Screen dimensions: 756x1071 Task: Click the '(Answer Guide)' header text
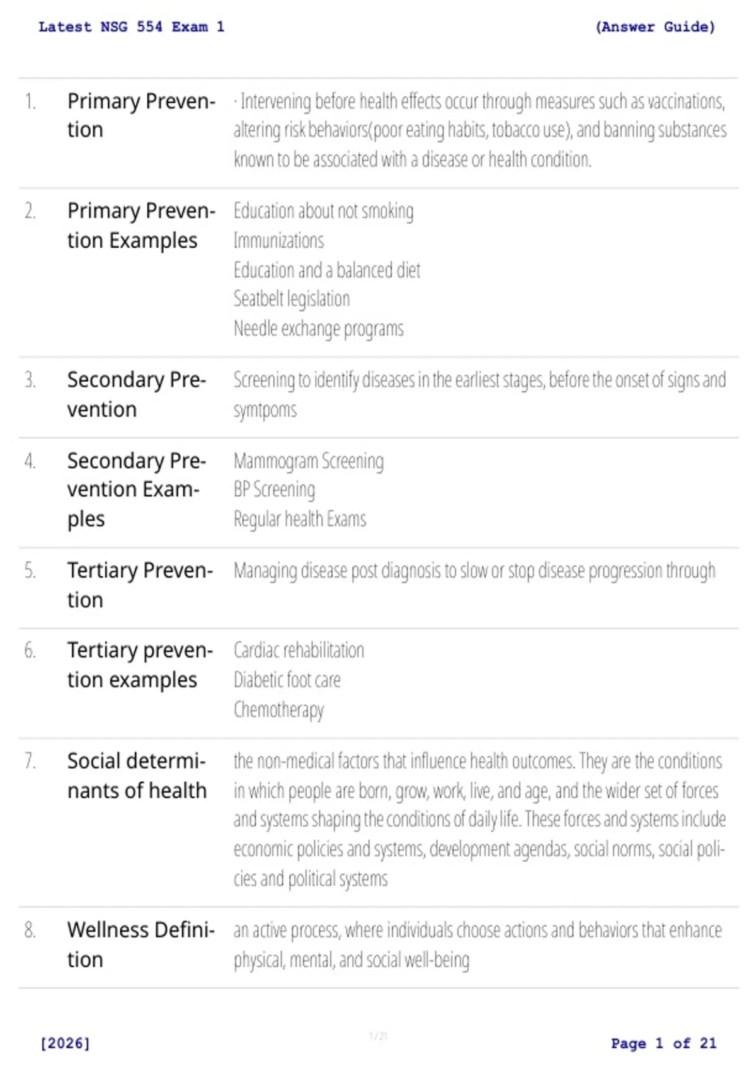pyautogui.click(x=655, y=27)
